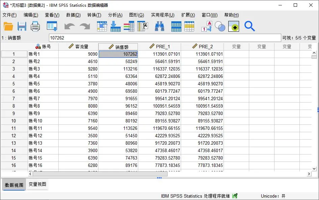Click the processor ready status icon
The width and height of the screenshot is (319, 200).
tap(235, 196)
